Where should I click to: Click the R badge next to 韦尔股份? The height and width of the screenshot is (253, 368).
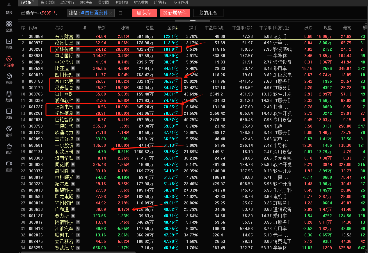78,145
